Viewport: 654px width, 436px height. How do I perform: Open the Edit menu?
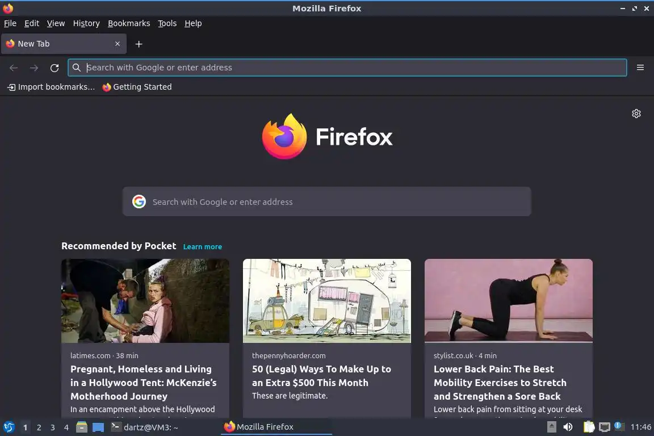point(32,23)
